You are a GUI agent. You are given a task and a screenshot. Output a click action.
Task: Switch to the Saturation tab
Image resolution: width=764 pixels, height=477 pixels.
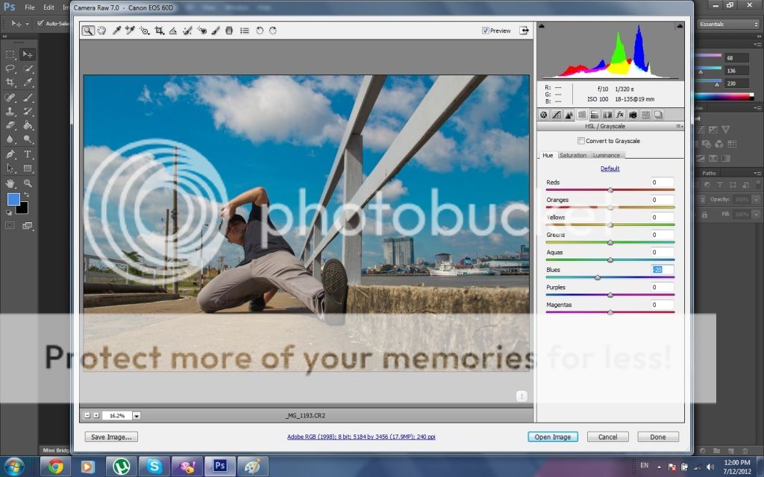click(573, 155)
